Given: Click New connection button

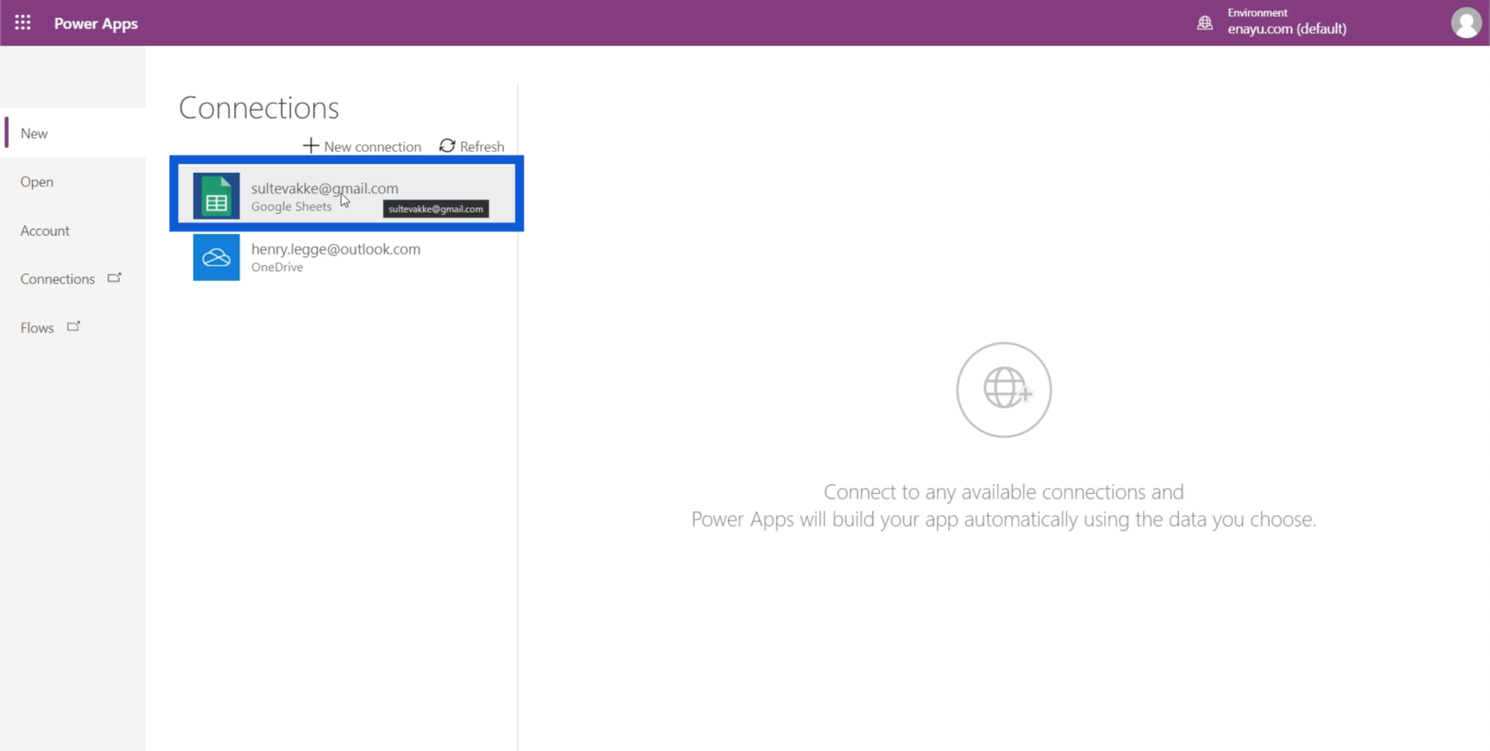Looking at the screenshot, I should click(x=362, y=146).
